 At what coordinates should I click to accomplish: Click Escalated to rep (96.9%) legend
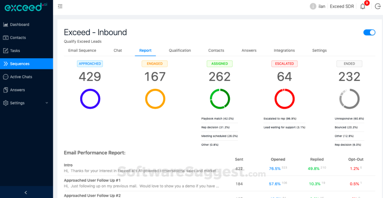280,119
